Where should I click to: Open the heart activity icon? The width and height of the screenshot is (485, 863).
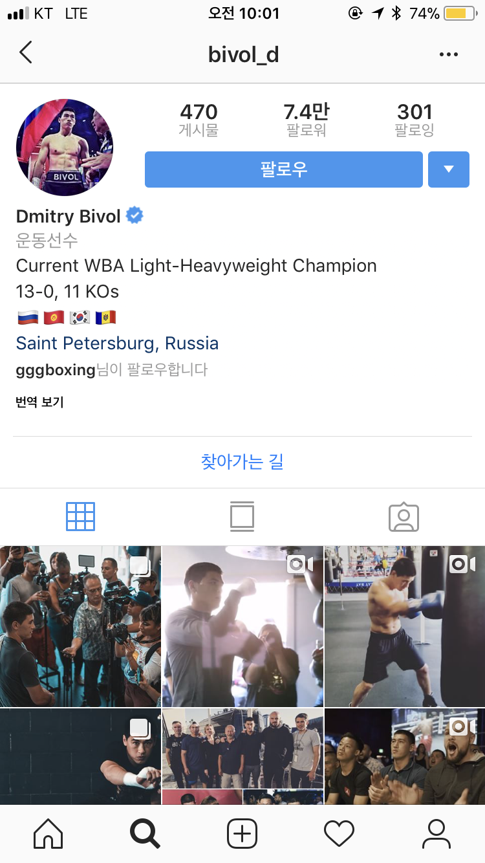coord(339,833)
